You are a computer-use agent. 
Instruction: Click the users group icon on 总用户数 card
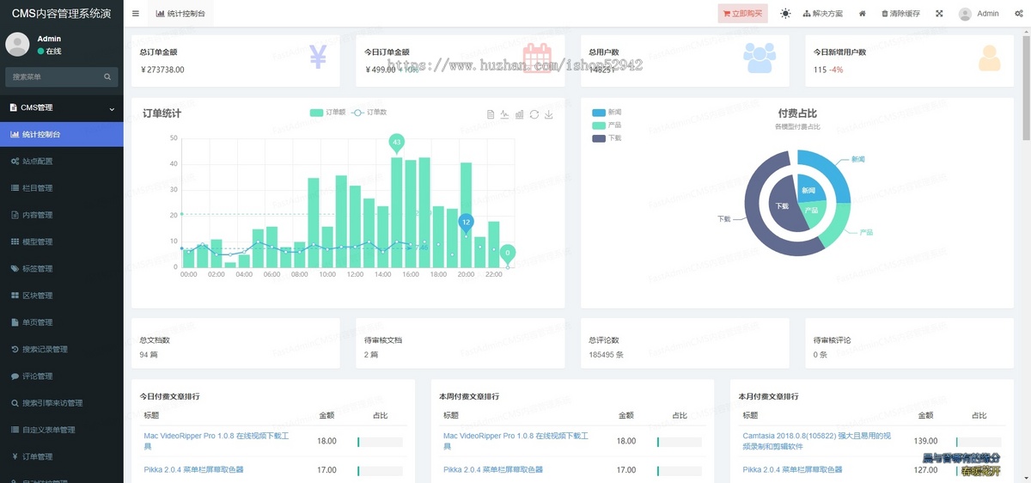click(x=760, y=57)
